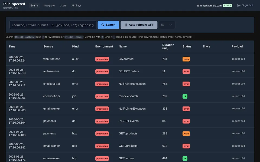Click the ok status badge for reindex-search
The width and height of the screenshot is (260, 162).
pyautogui.click(x=185, y=96)
